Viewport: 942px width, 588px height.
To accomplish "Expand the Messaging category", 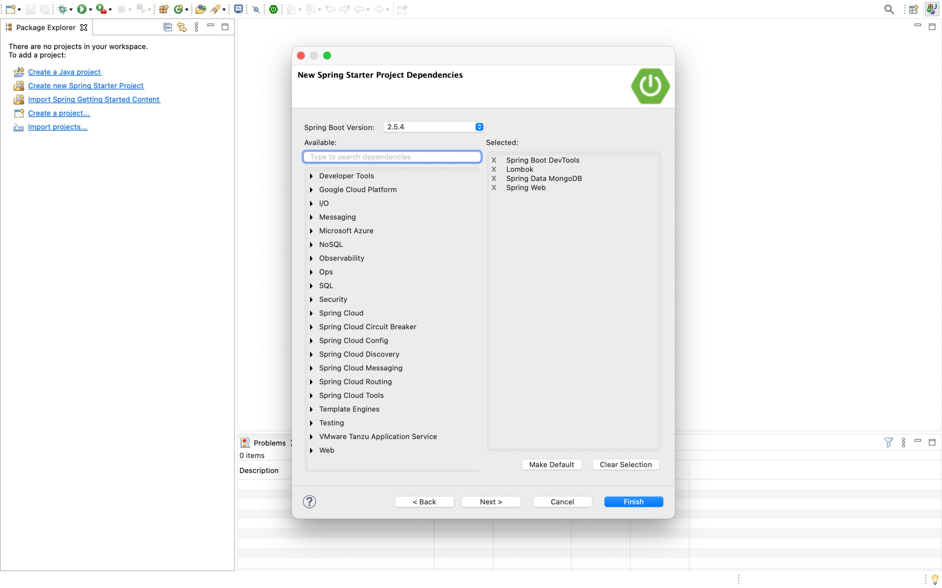I will [x=311, y=217].
